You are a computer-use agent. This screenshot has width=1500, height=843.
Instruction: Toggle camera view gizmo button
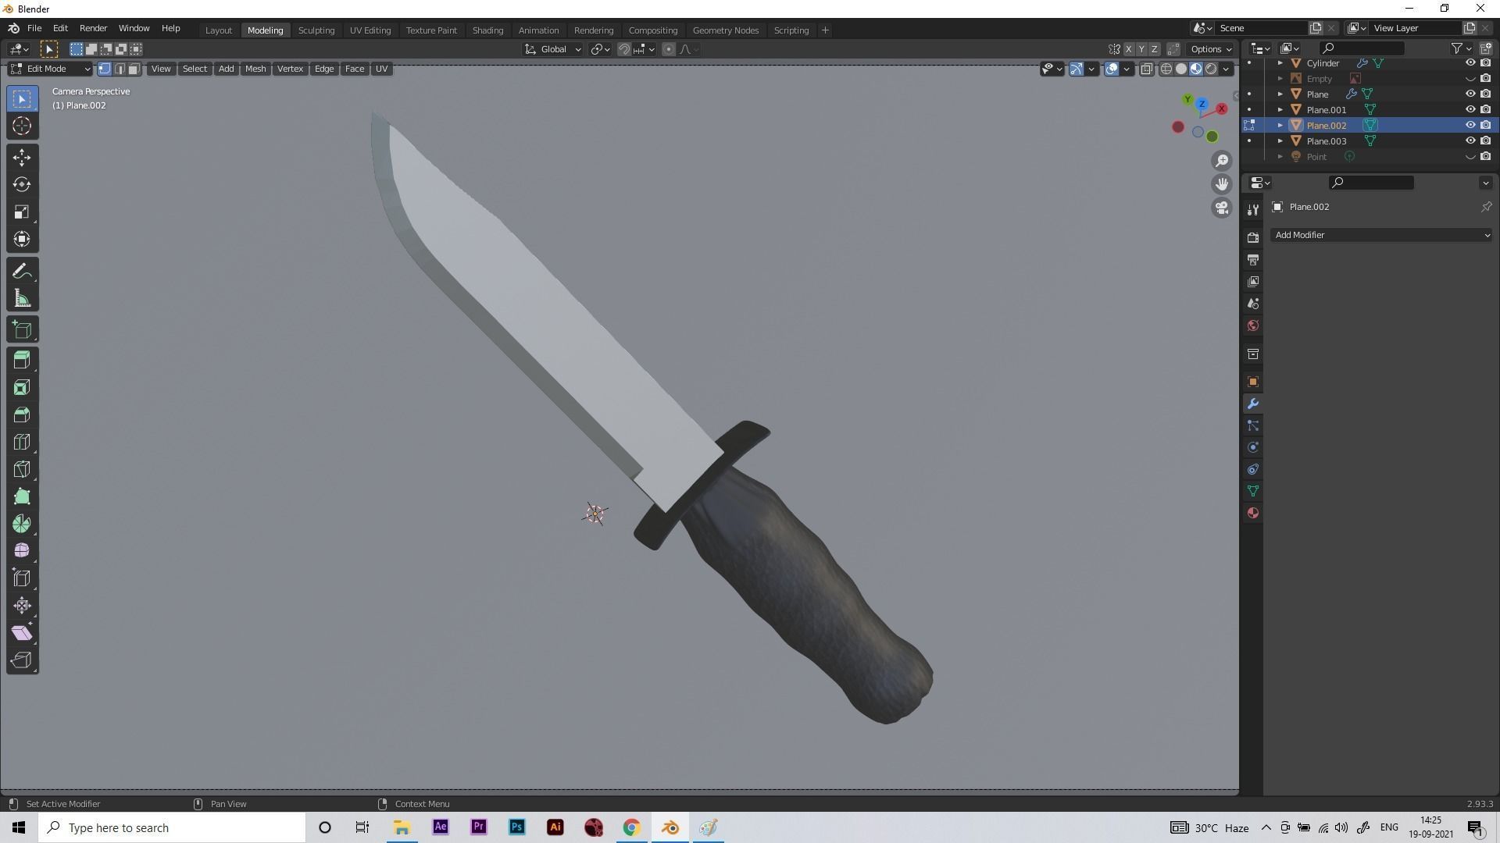1222,208
